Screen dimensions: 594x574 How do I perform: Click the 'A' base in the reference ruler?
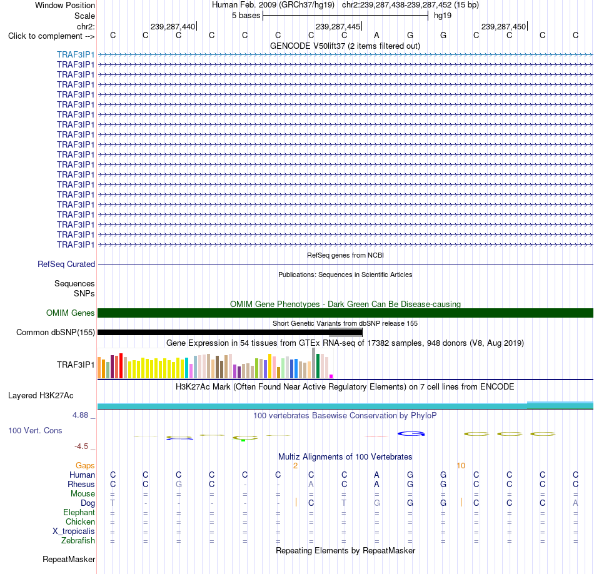tap(376, 35)
